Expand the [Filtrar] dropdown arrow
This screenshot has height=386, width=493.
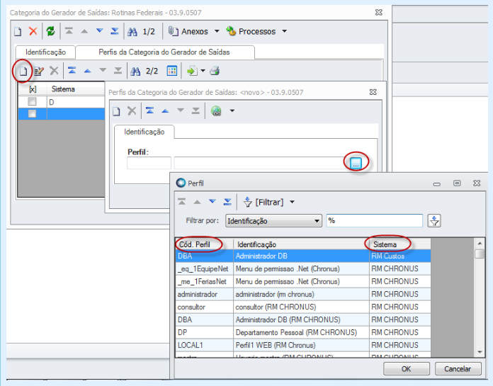pos(292,202)
